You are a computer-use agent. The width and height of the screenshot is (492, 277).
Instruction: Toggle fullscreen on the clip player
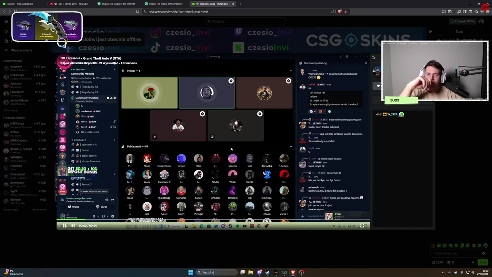[362, 226]
